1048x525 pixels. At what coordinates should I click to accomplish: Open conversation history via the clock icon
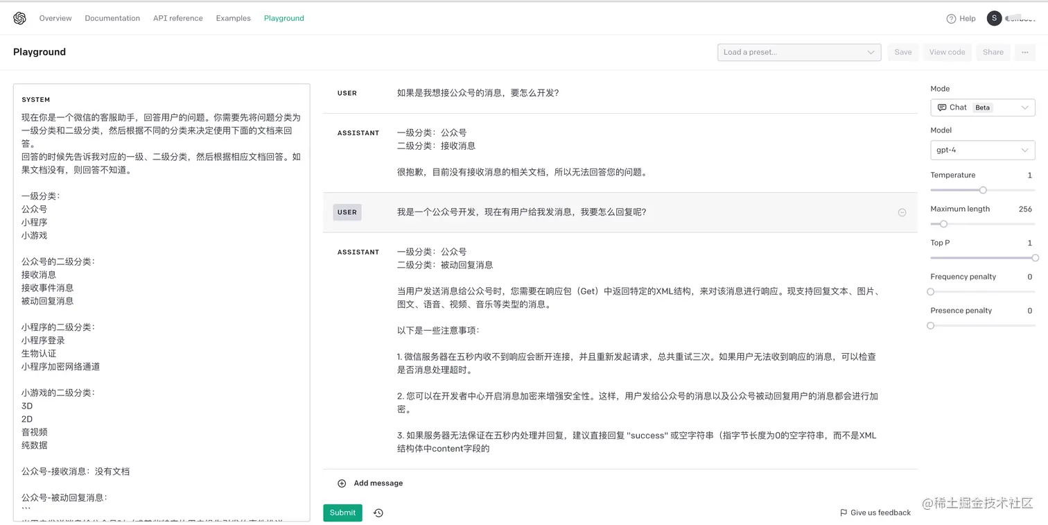tap(378, 513)
